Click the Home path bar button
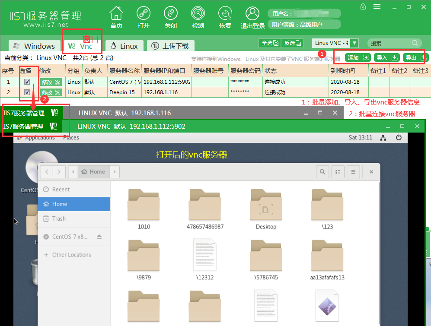Viewport: 431px width, 326px height. coord(93,172)
